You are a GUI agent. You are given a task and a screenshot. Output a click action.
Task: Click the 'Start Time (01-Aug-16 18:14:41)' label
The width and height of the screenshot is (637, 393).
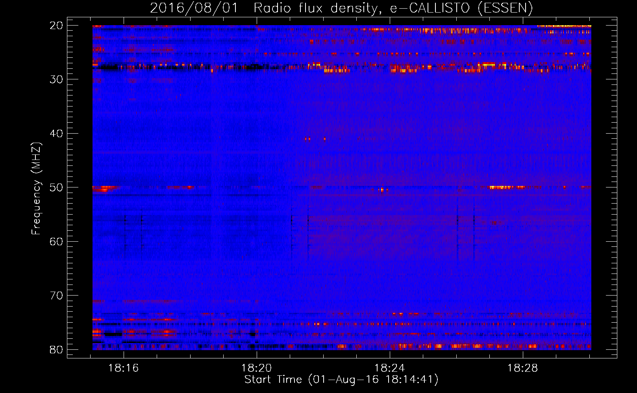341,380
